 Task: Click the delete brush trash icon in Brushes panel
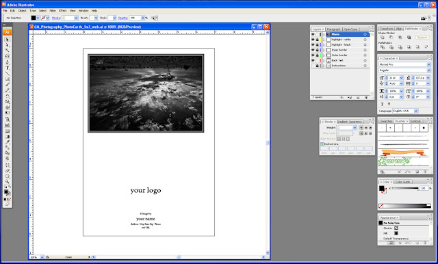[x=424, y=172]
